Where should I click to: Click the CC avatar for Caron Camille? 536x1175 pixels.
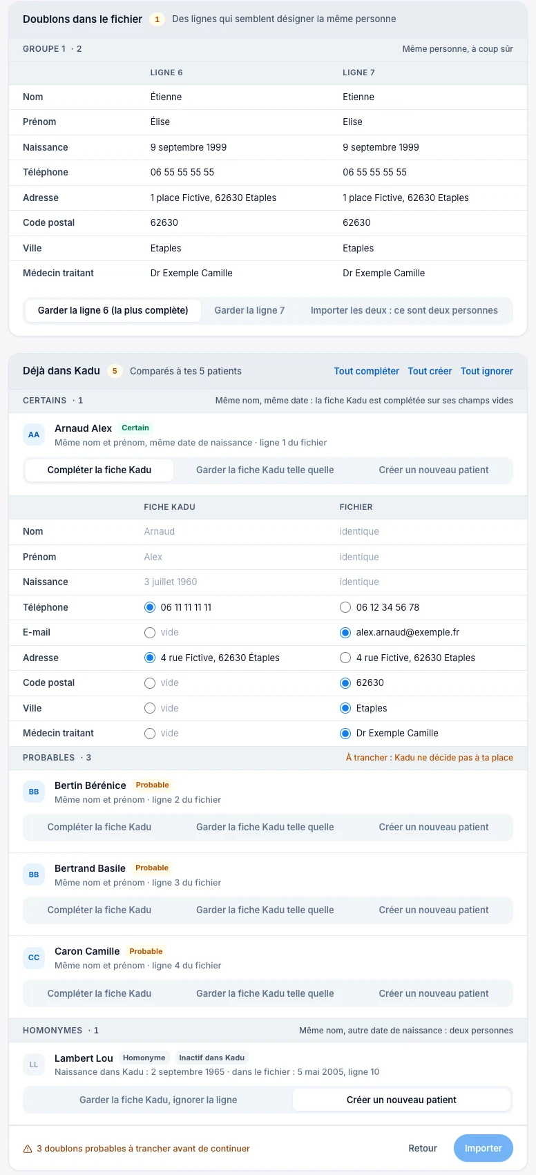34,957
